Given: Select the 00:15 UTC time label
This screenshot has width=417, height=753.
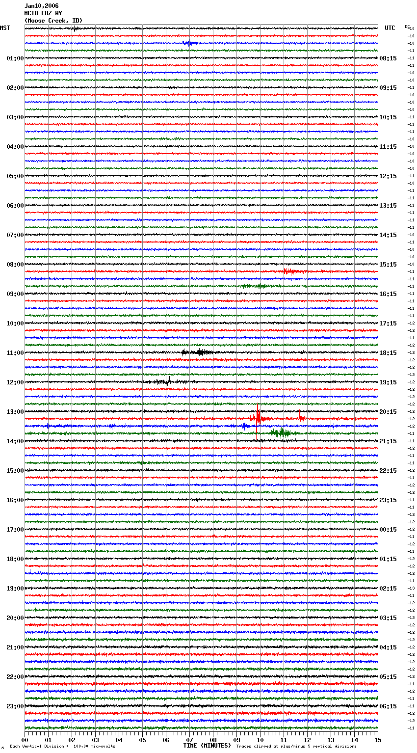Looking at the screenshot, I should click(x=388, y=530).
